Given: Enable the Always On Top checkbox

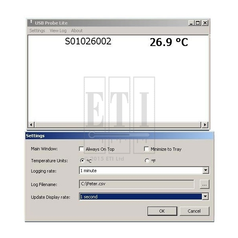Looking at the screenshot, I should (x=81, y=149).
